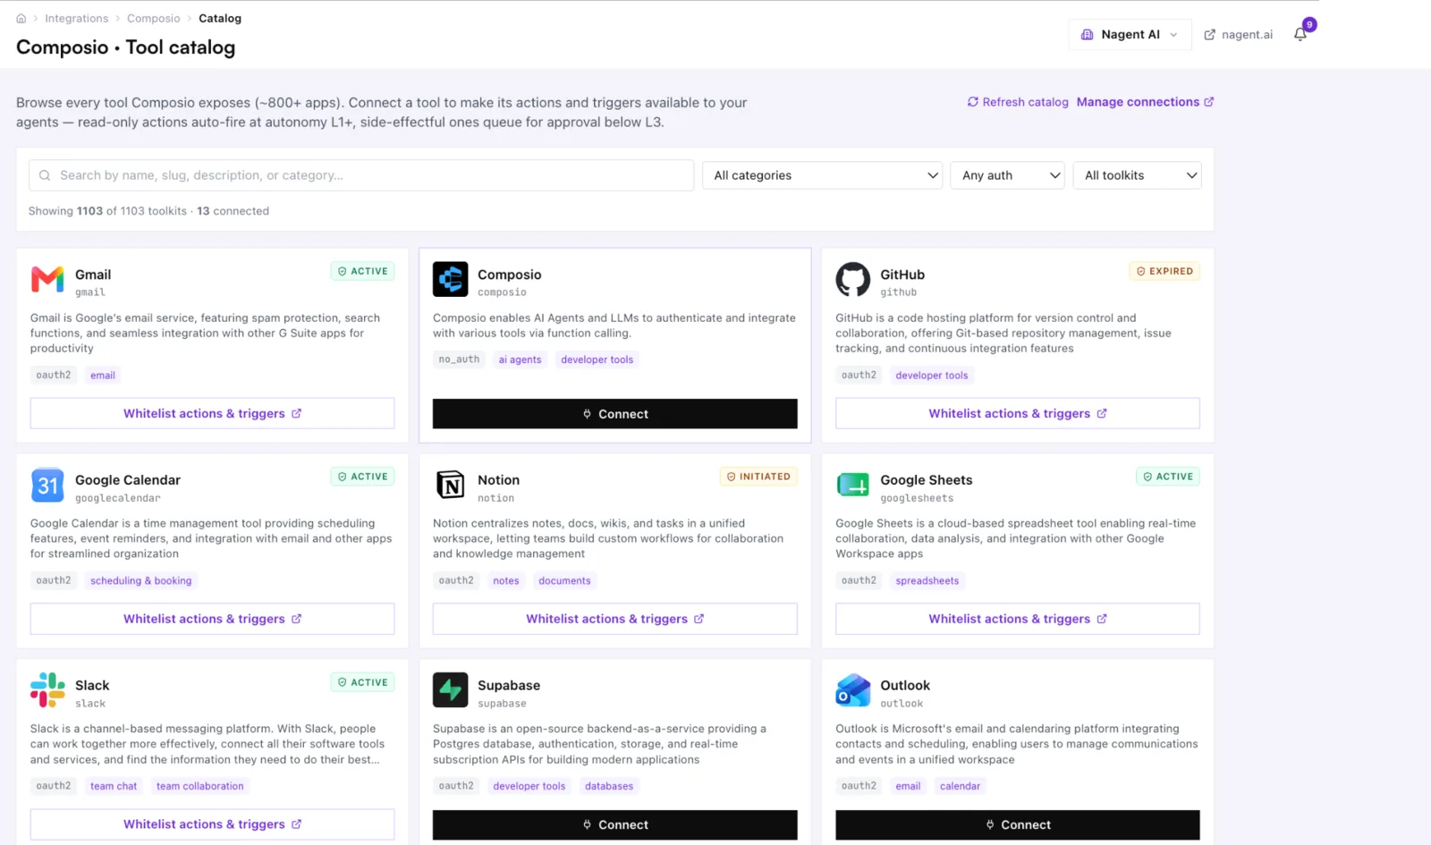Click Slack's team collaboration tag
Image resolution: width=1431 pixels, height=845 pixels.
tap(200, 787)
